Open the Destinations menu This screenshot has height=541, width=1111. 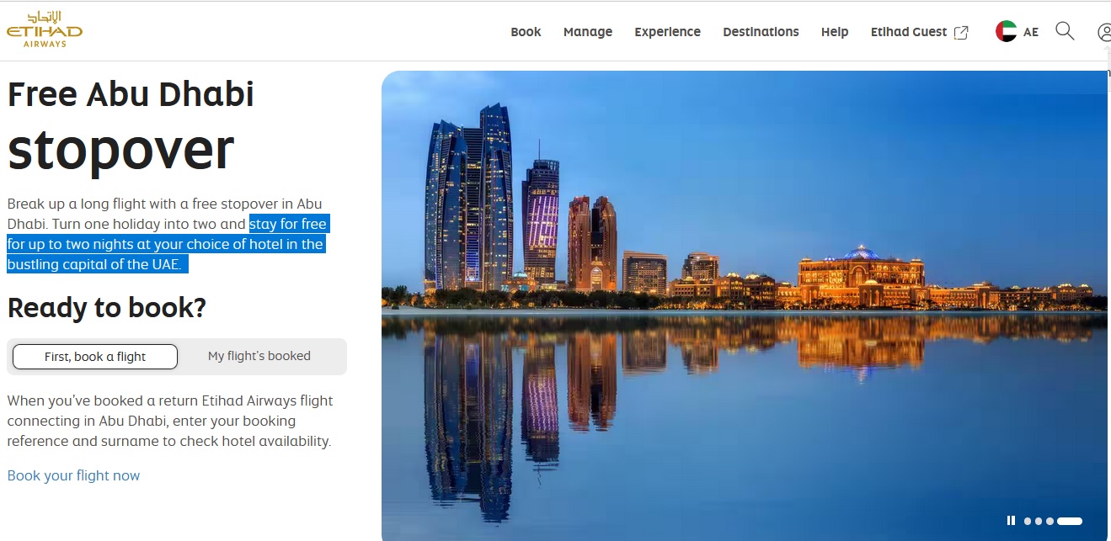[x=761, y=32]
